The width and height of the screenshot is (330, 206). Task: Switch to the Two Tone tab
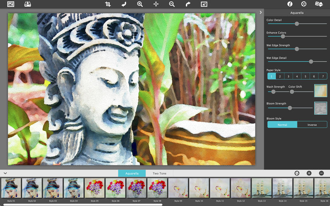pos(159,173)
